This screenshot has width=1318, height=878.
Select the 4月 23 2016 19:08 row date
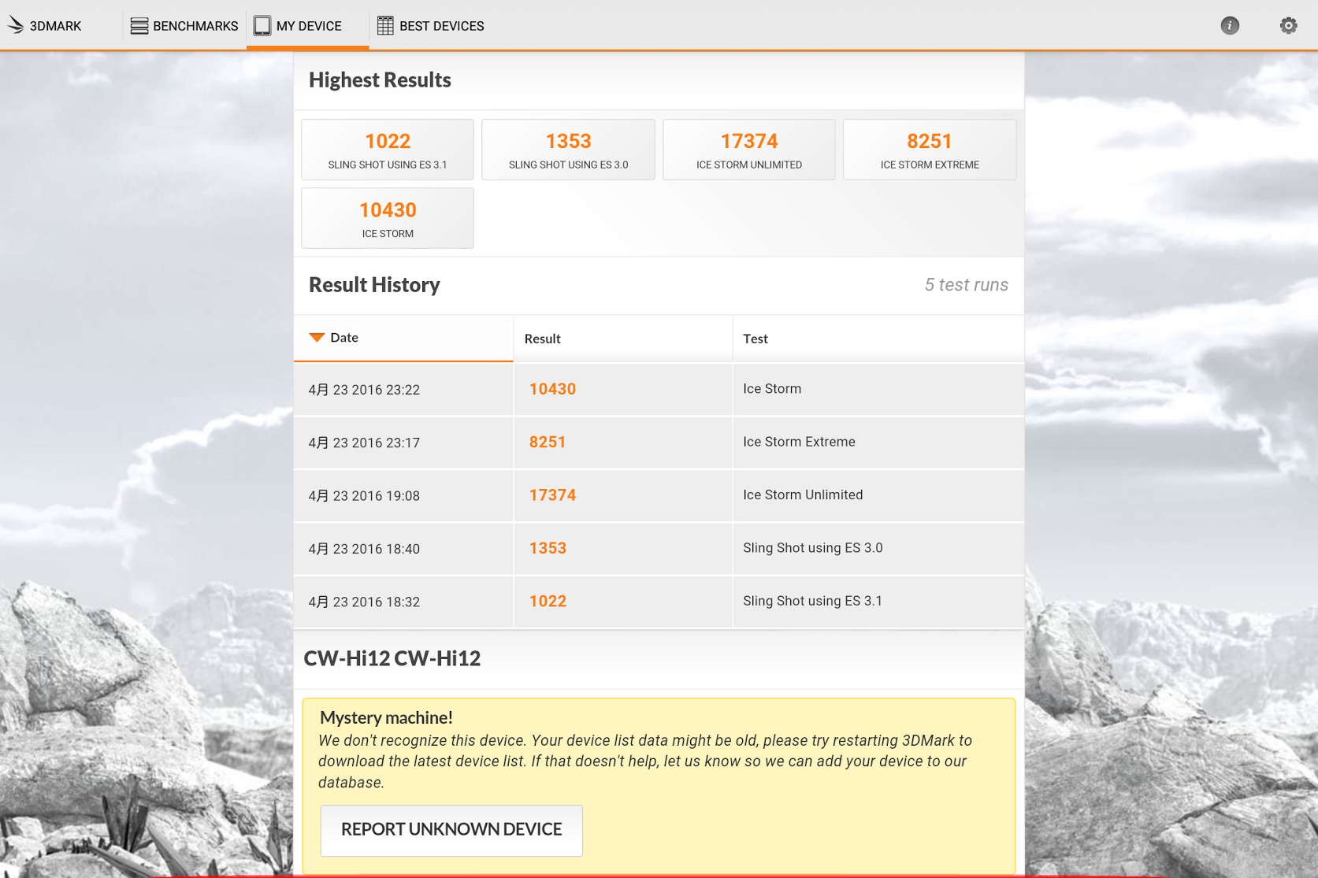coord(364,496)
